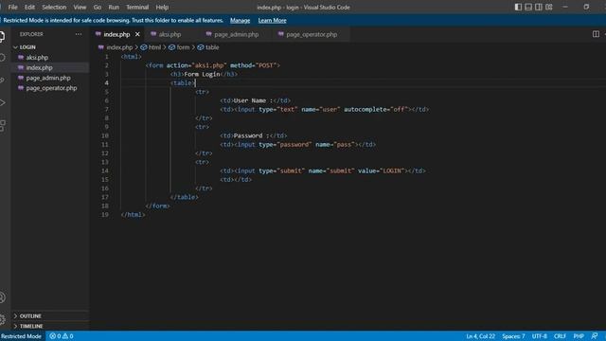The width and height of the screenshot is (606, 341).
Task: Open the Manage gear icon
Action: [x=2, y=319]
